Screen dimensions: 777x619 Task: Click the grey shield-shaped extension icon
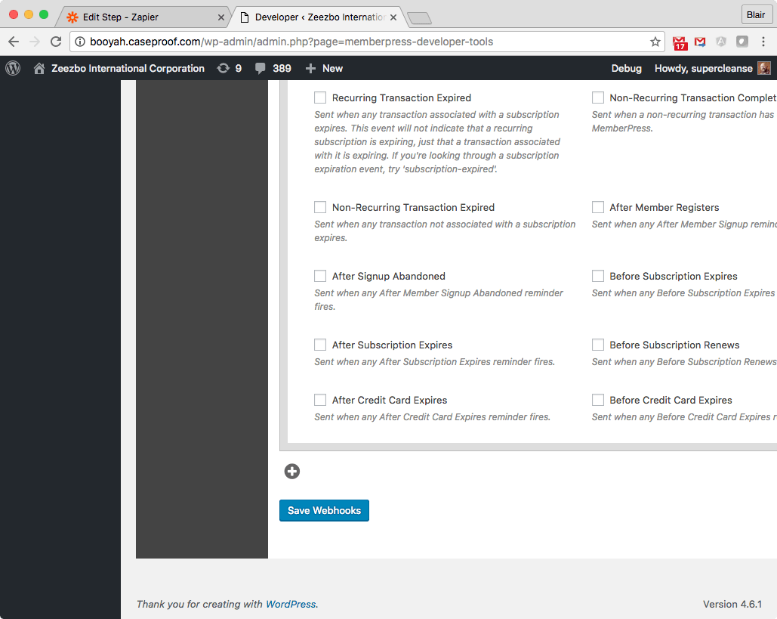(x=721, y=42)
